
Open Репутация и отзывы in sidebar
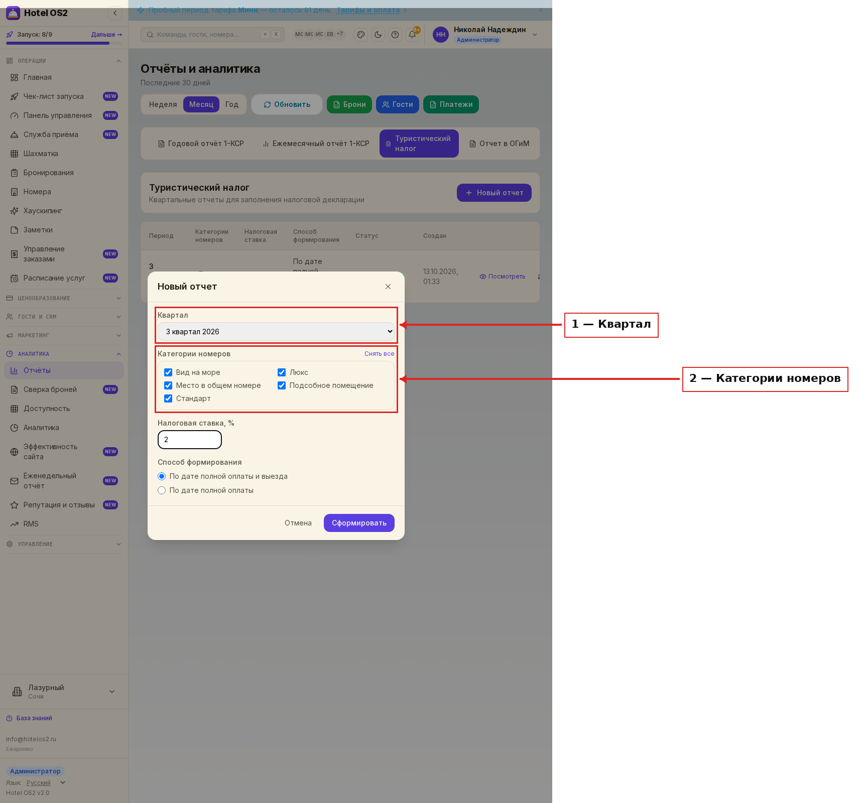(x=64, y=505)
